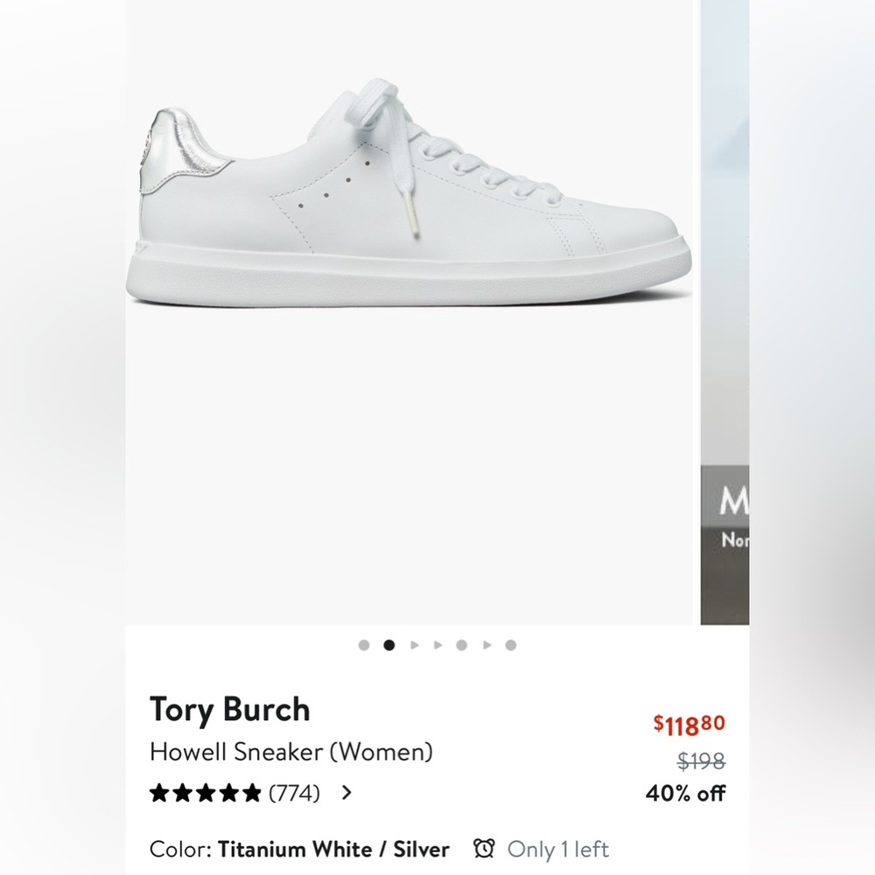
Task: Select the final dot in the carousel indicator
Action: (510, 644)
